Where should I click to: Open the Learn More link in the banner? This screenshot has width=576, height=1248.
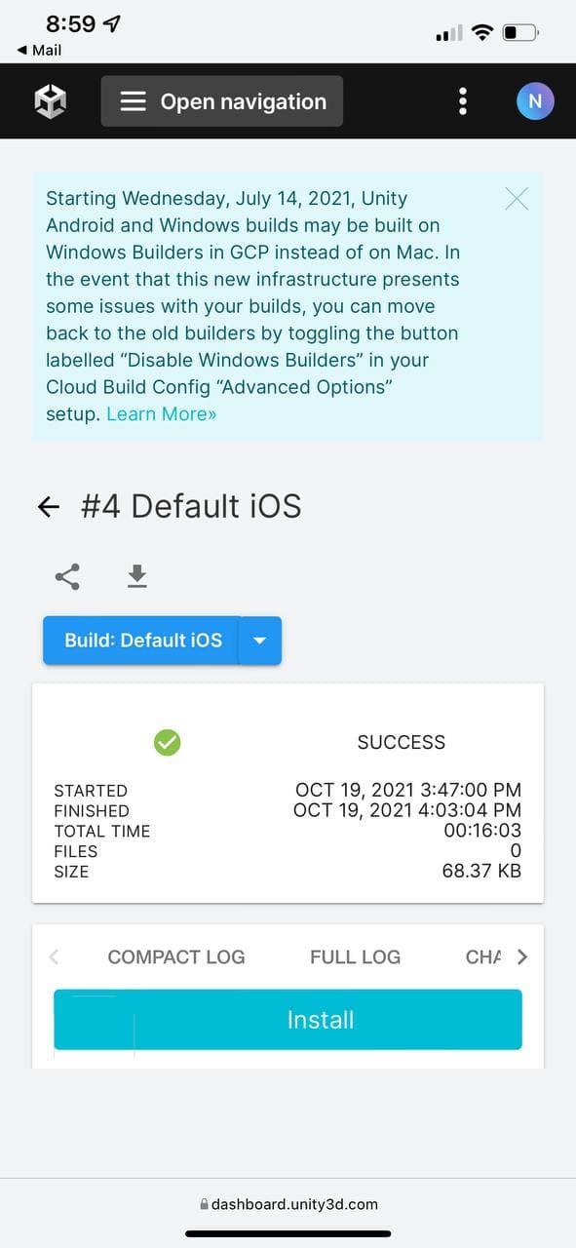point(160,413)
